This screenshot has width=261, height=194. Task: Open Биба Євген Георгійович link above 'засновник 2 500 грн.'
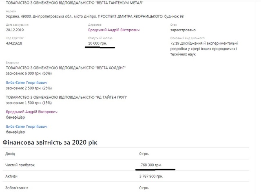click(x=27, y=82)
